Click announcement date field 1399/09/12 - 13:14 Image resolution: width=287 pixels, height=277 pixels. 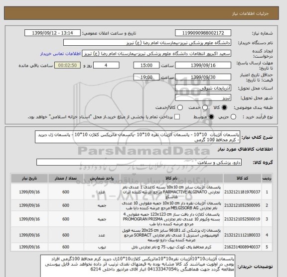click(52, 33)
